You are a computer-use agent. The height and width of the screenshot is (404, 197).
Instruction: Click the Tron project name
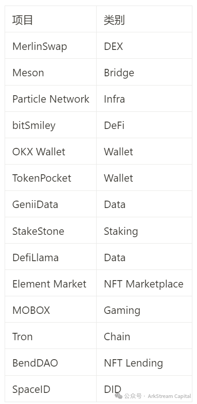[x=23, y=337]
